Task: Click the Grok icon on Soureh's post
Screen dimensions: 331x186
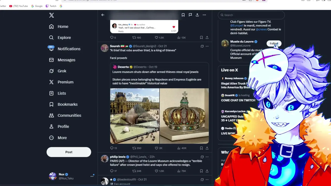Action: pyautogui.click(x=202, y=46)
